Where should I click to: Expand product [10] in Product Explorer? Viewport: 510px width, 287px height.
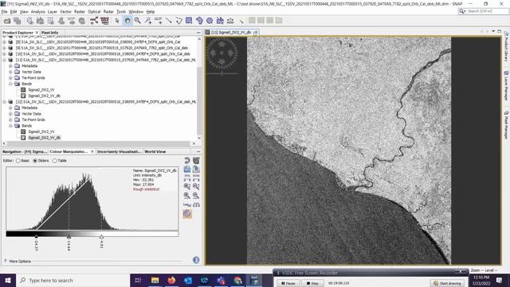coord(5,54)
